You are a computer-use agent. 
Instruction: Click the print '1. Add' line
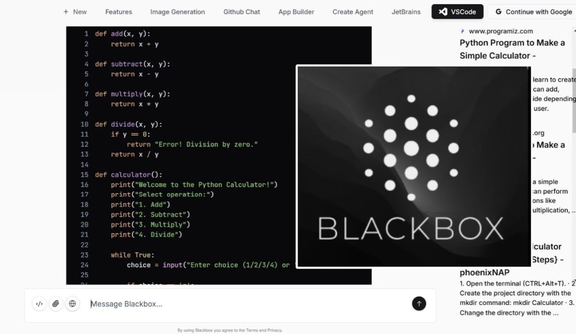click(140, 204)
